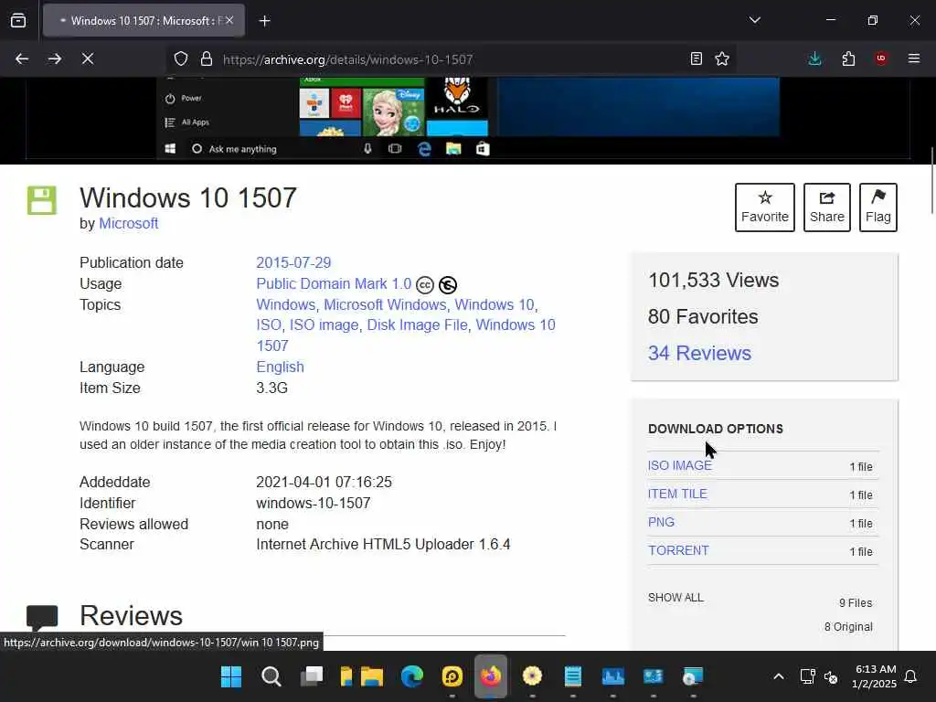Open a new browser tab
This screenshot has height=702, width=936.
(264, 21)
